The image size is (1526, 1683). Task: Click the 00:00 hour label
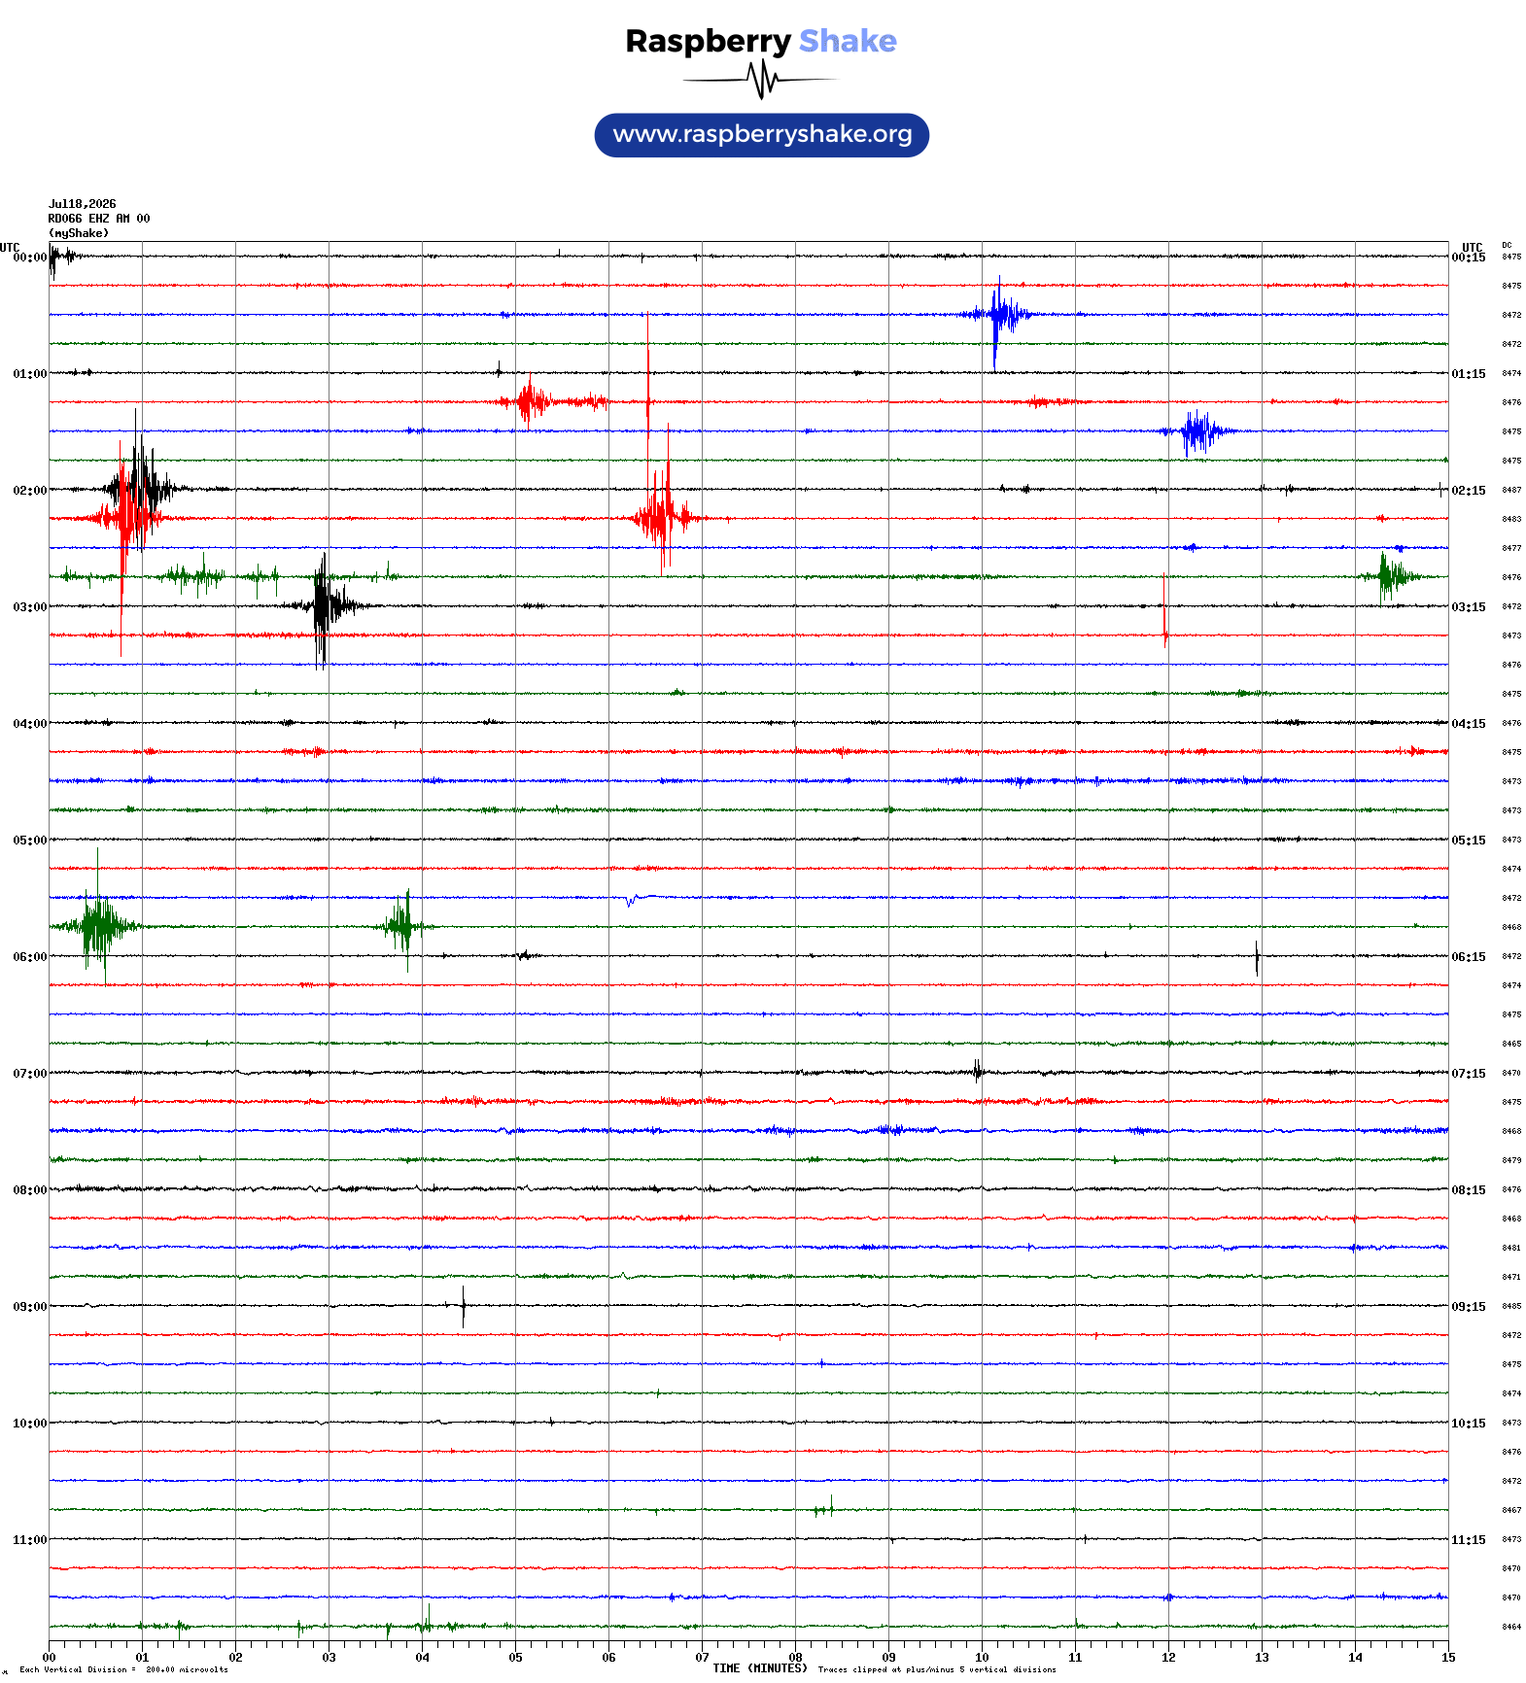click(x=29, y=258)
